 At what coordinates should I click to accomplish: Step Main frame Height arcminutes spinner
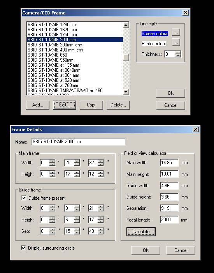tap(77, 174)
